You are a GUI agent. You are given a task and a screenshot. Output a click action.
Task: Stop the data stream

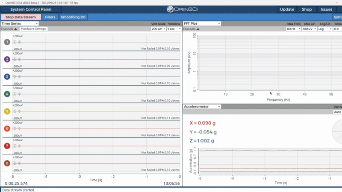[x=21, y=17]
